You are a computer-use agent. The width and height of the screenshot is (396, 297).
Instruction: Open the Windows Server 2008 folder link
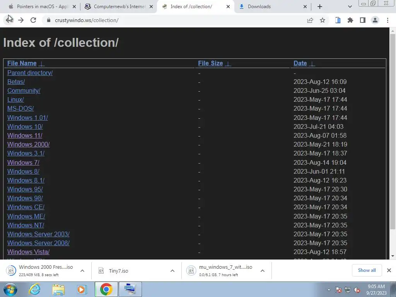(x=38, y=243)
